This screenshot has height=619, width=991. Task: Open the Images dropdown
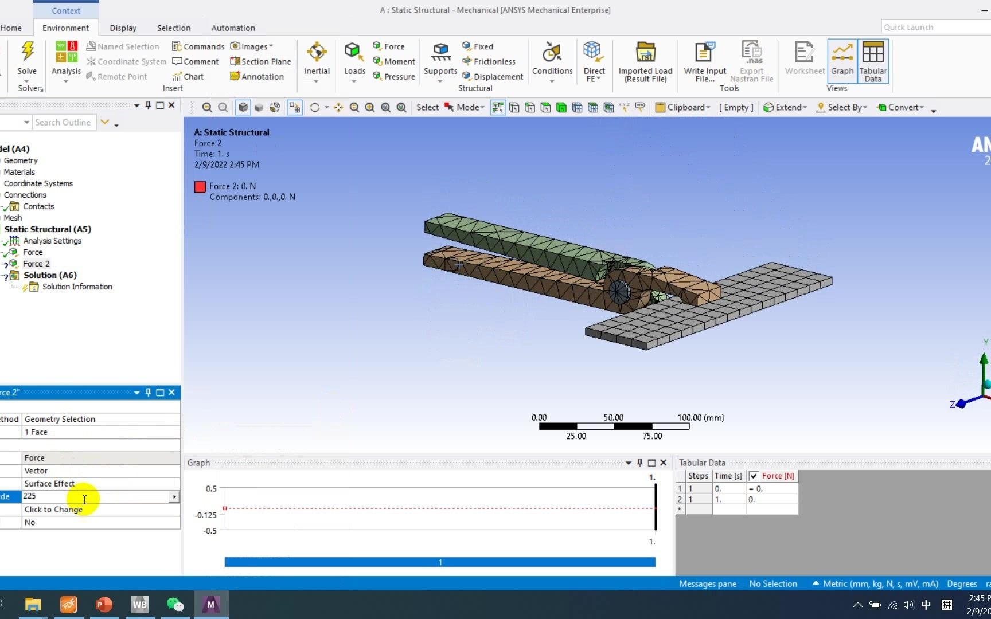[252, 46]
